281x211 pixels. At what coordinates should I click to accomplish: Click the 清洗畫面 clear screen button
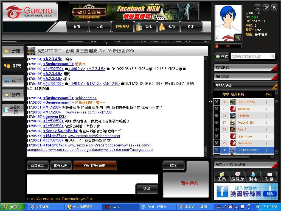[x=37, y=165]
